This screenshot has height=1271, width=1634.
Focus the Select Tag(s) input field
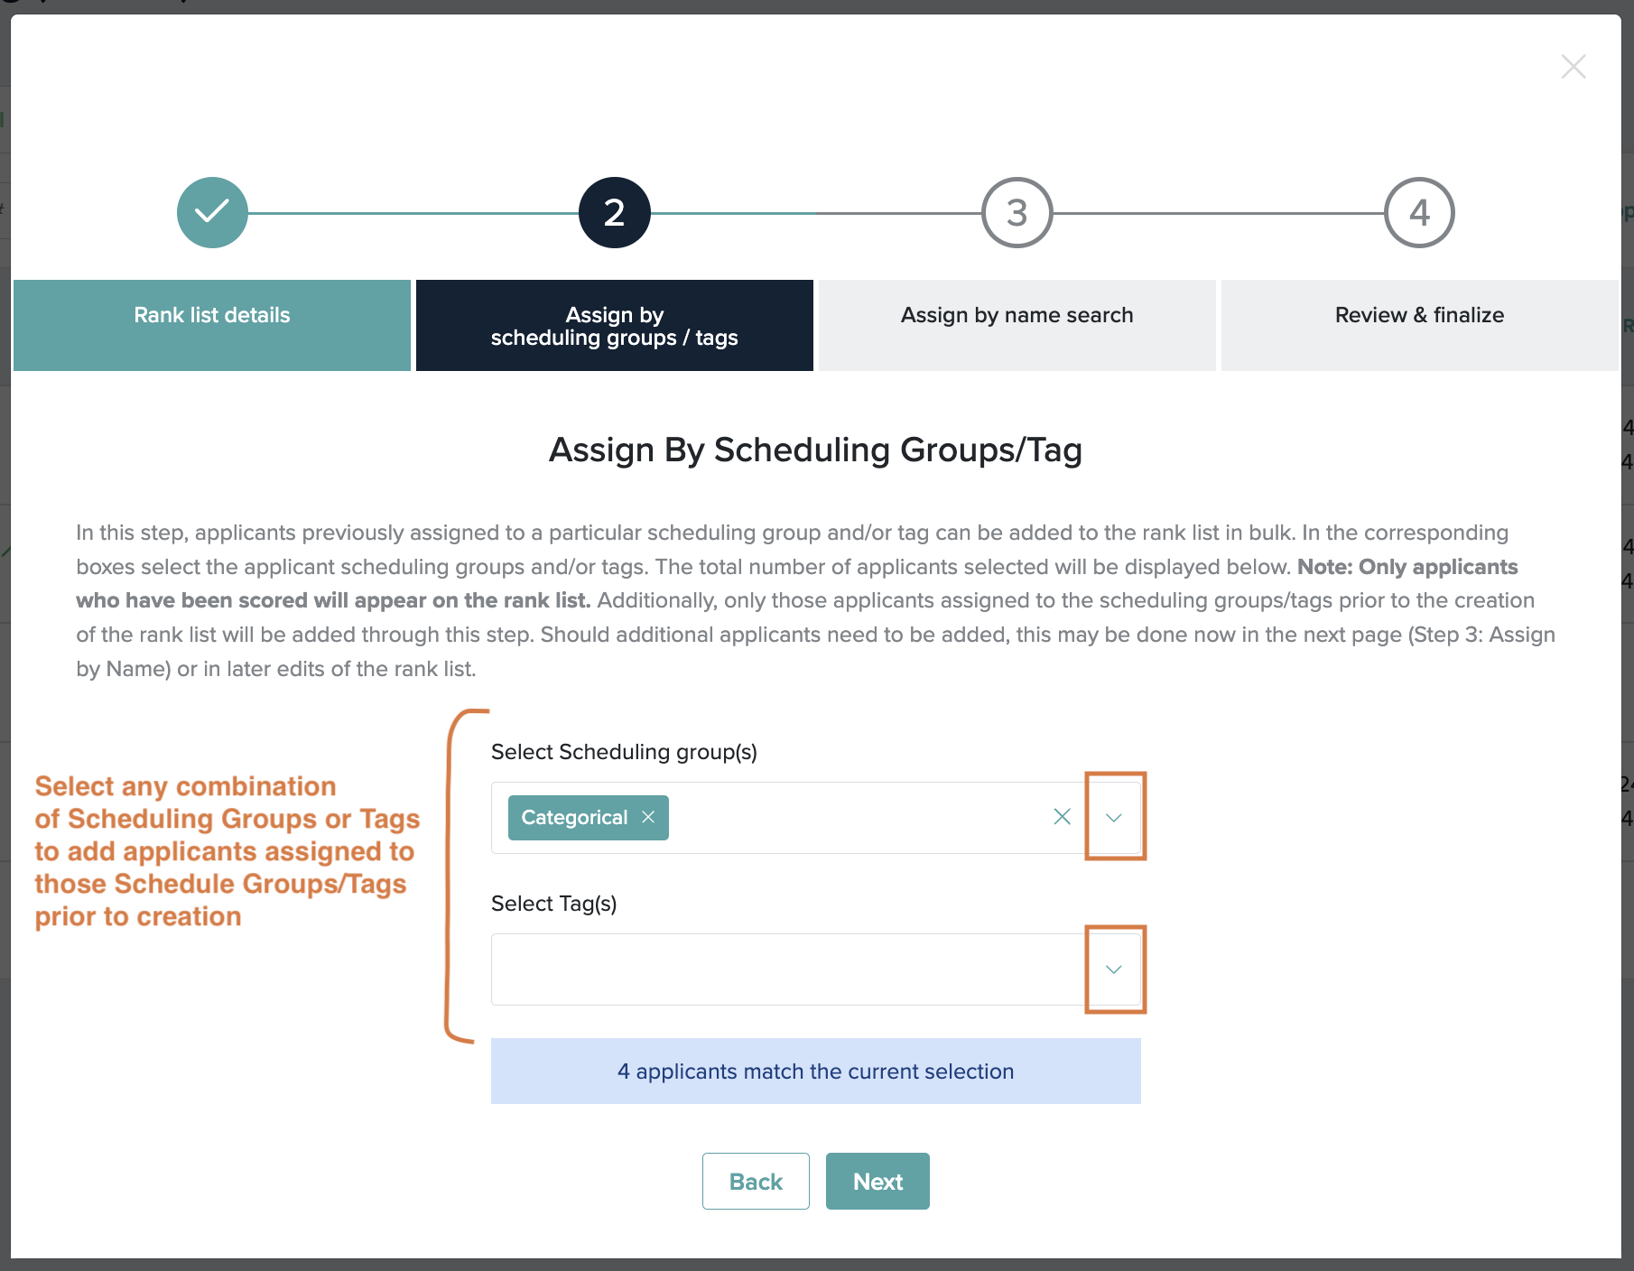[x=788, y=969]
